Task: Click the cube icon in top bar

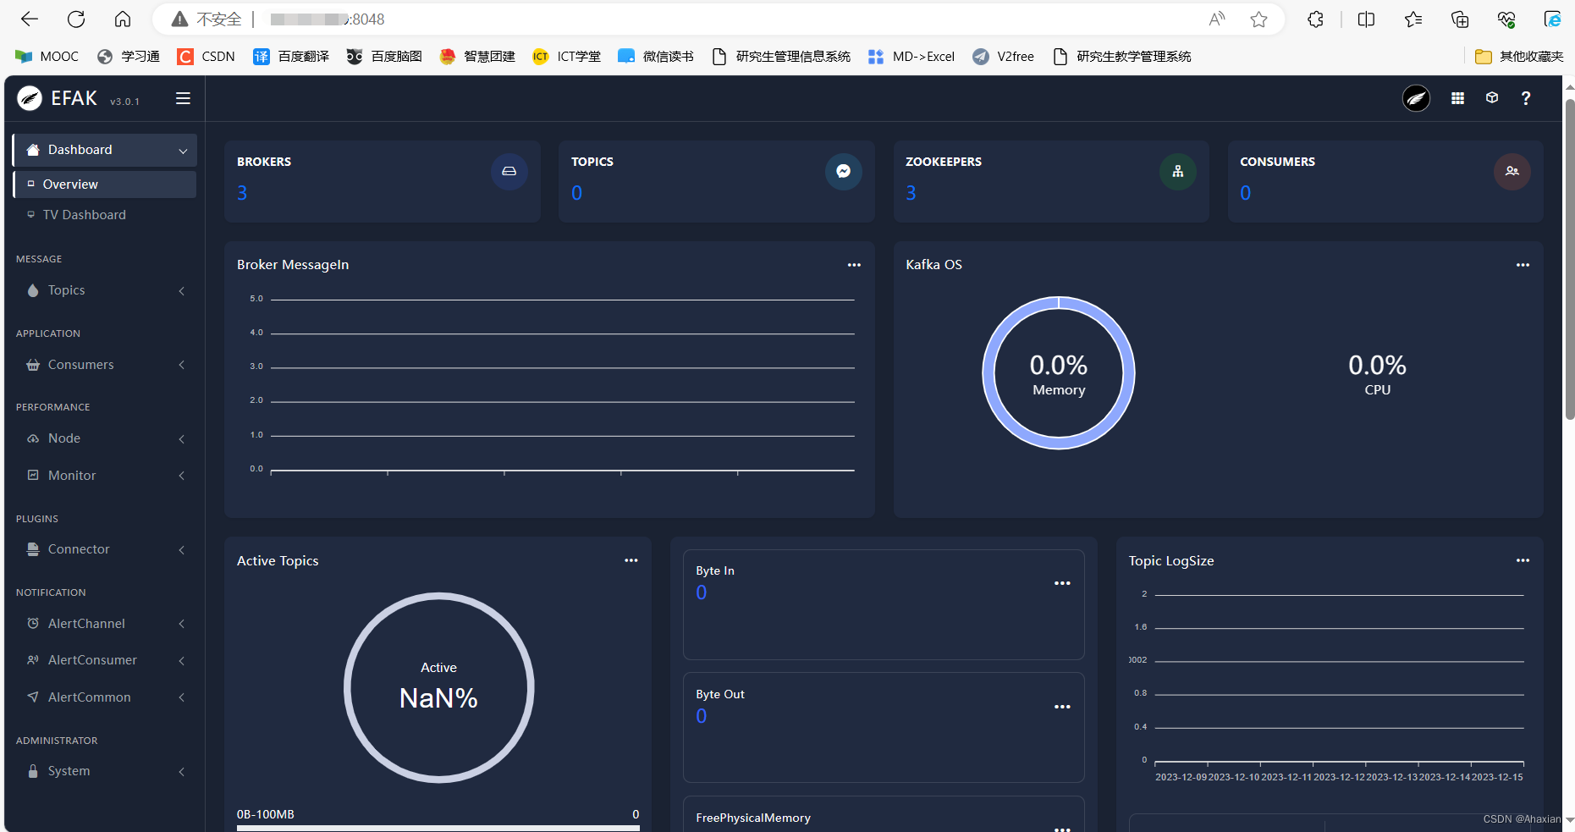Action: point(1492,98)
